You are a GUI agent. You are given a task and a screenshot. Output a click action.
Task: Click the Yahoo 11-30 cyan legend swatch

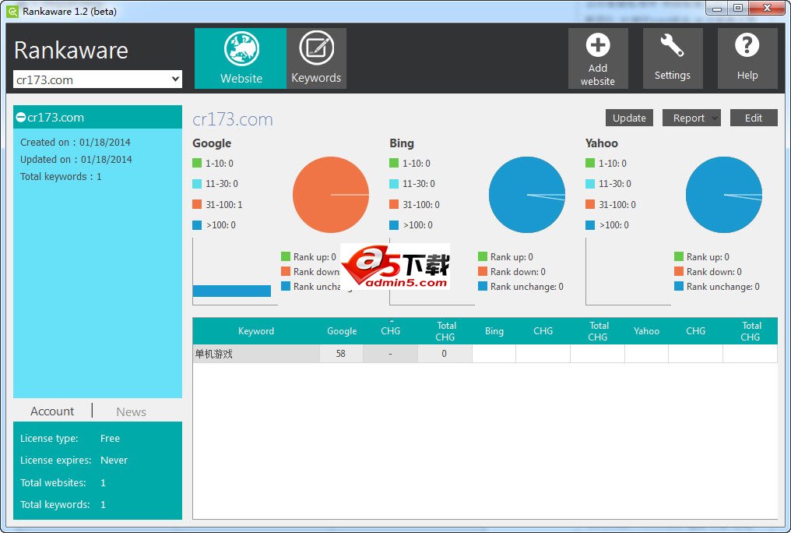point(590,184)
